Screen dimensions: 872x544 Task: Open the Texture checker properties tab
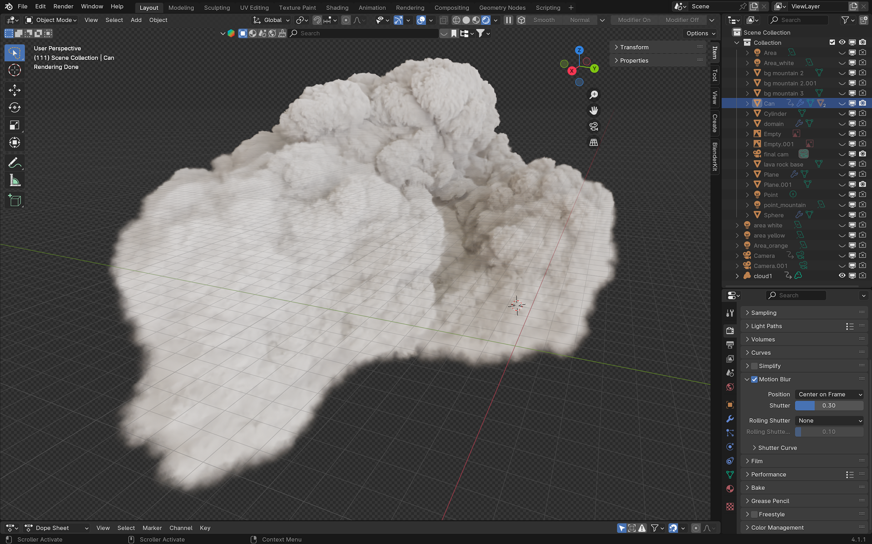(730, 506)
